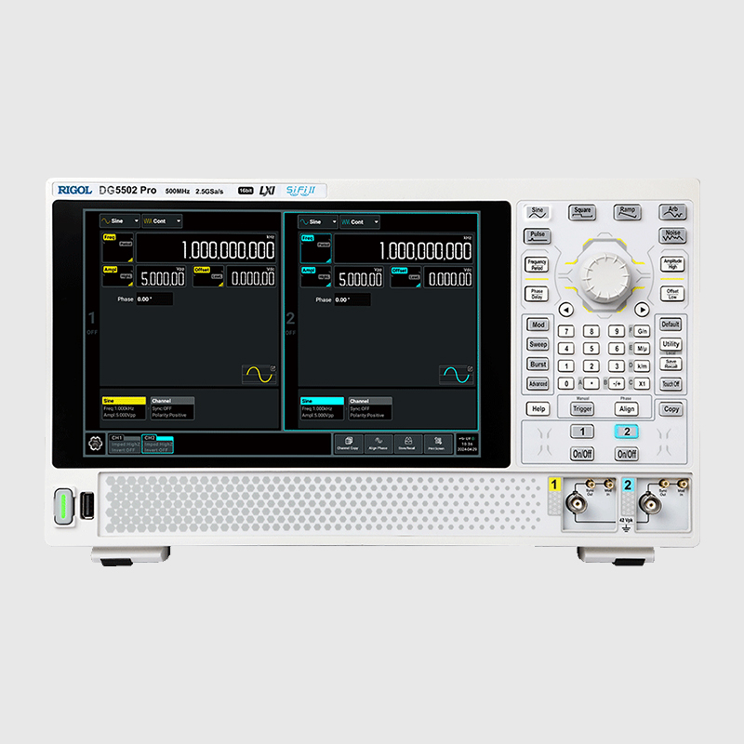Click the Copy key

coord(671,408)
